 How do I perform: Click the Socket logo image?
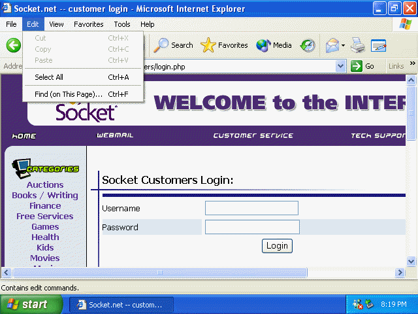click(86, 112)
